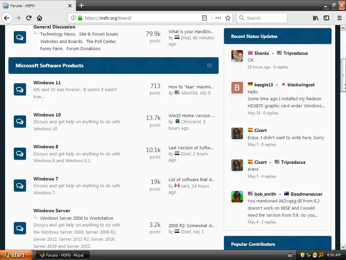Click bob_smith's avatar image
Image resolution: width=346 pixels, height=260 pixels.
[x=237, y=197]
